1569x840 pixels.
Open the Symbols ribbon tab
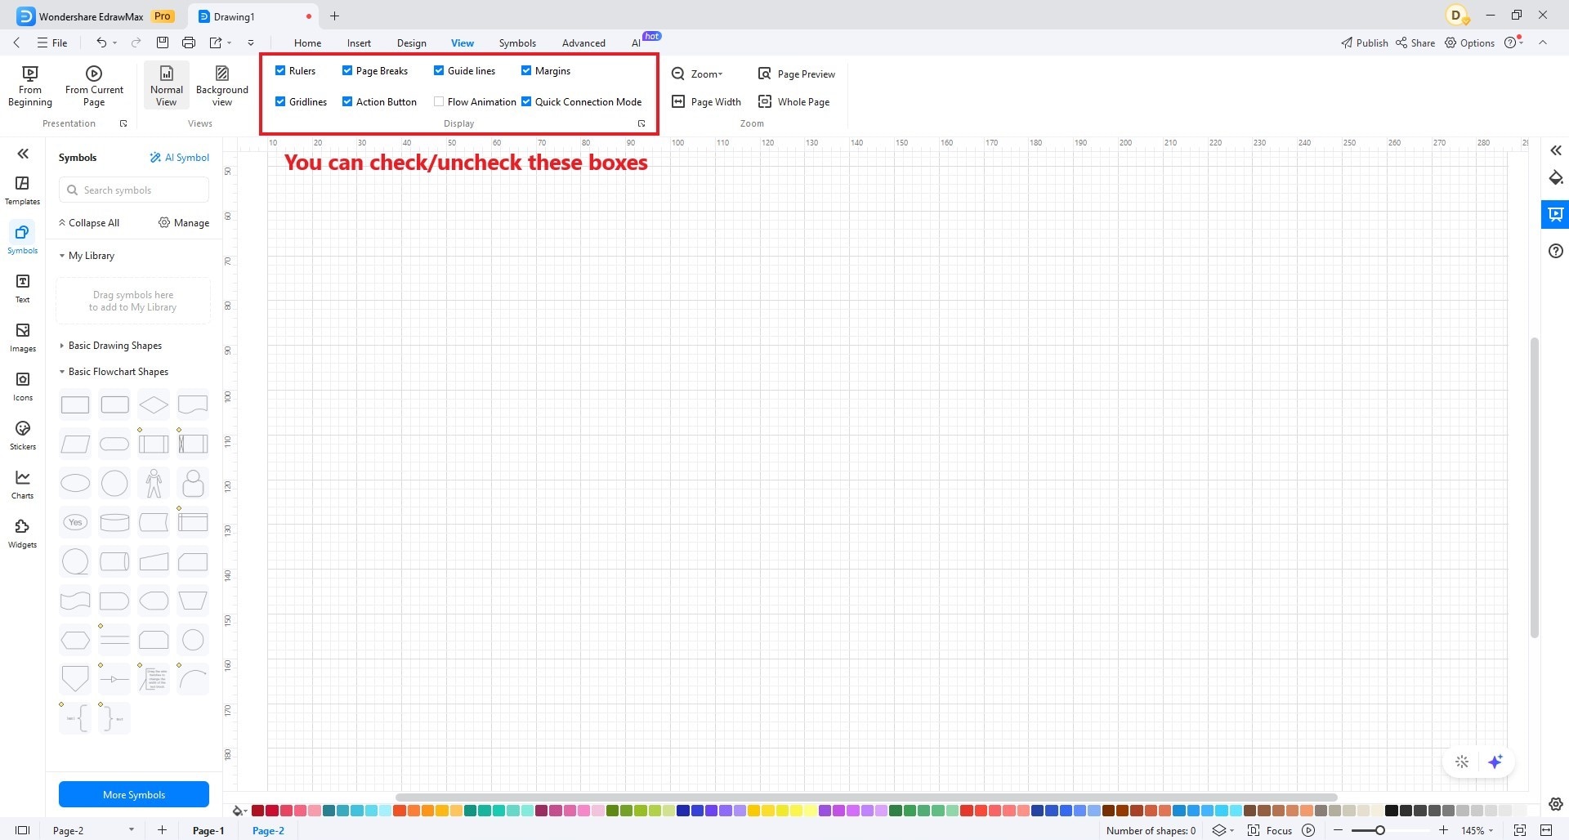click(517, 42)
